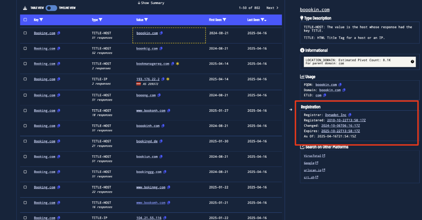422x220 pixels.
Task: Click the bookingd.de value link
Action: (x=147, y=141)
